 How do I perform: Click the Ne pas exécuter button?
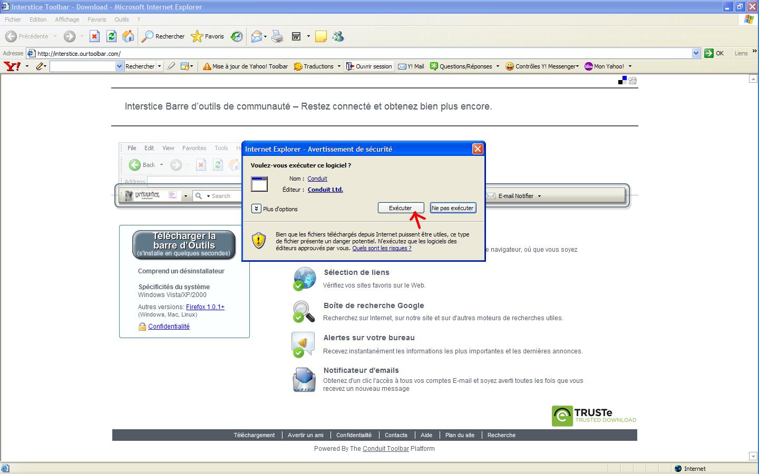click(453, 208)
